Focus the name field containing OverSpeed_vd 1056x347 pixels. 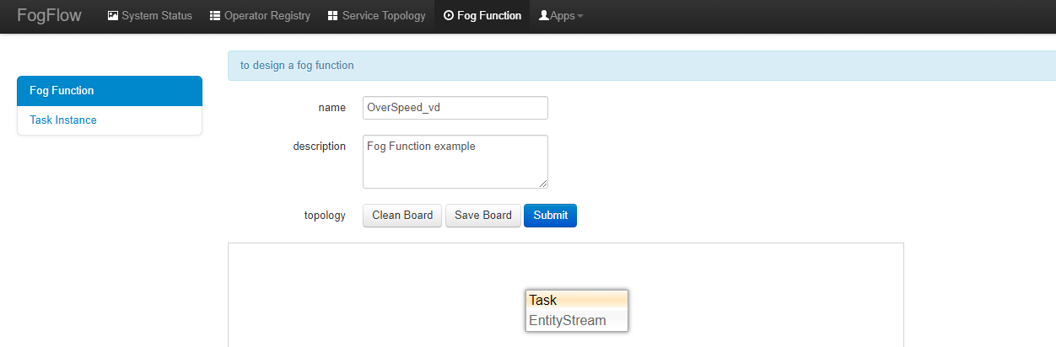455,108
